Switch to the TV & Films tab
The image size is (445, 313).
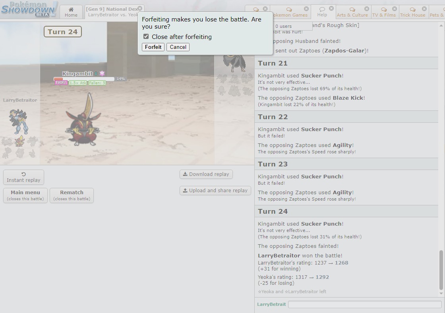pos(384,12)
